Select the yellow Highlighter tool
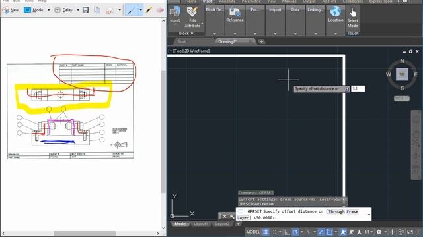 [x=149, y=10]
